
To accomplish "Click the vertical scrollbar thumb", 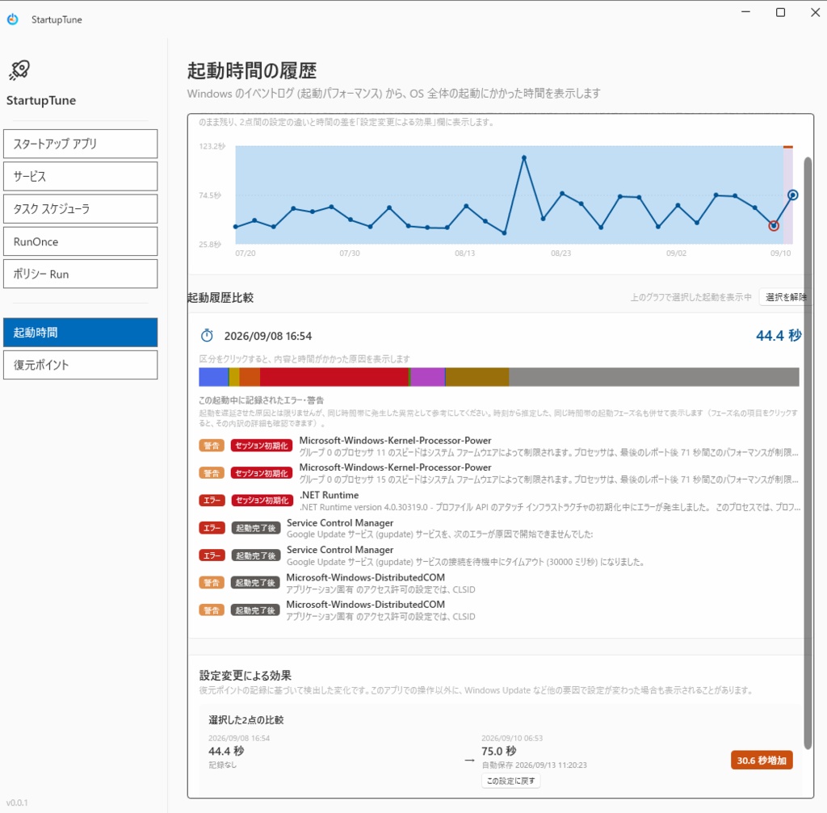I will pyautogui.click(x=808, y=452).
